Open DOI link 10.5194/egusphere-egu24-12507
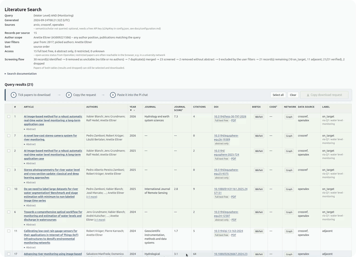This screenshot has height=257, width=356. pyautogui.click(x=226, y=214)
